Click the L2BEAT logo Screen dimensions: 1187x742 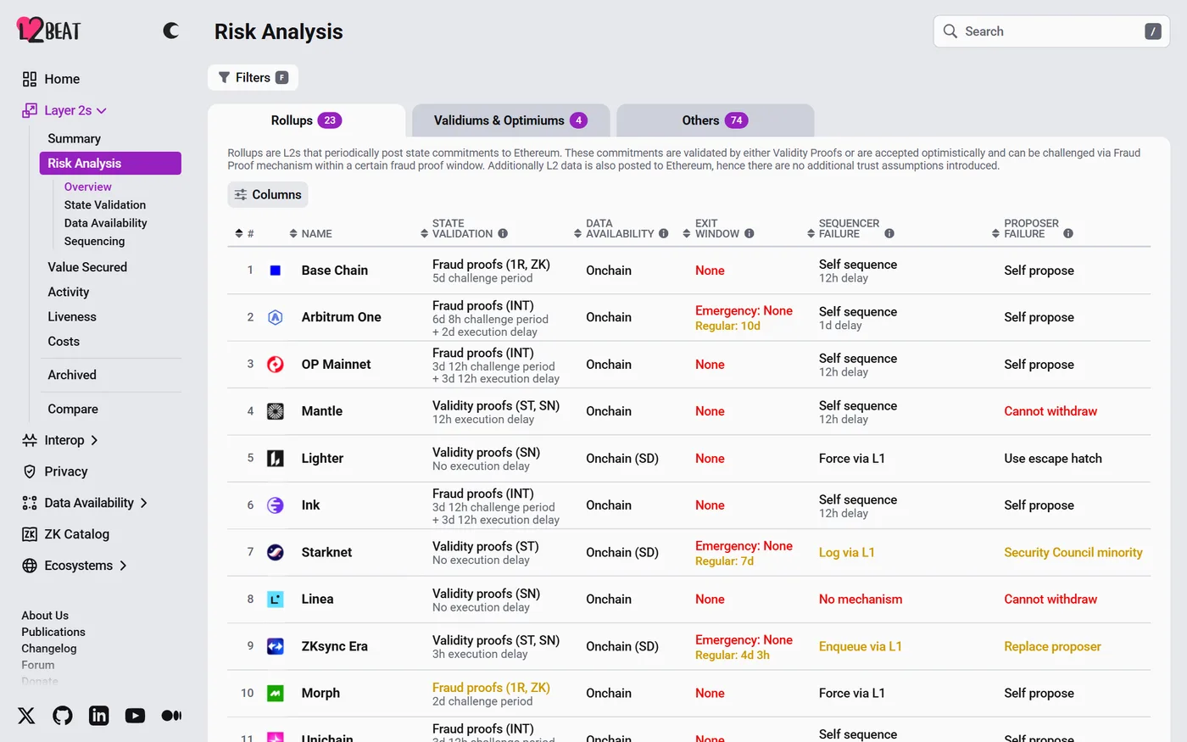[48, 31]
